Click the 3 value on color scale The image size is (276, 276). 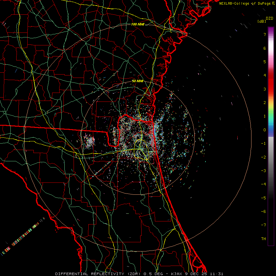265,89
